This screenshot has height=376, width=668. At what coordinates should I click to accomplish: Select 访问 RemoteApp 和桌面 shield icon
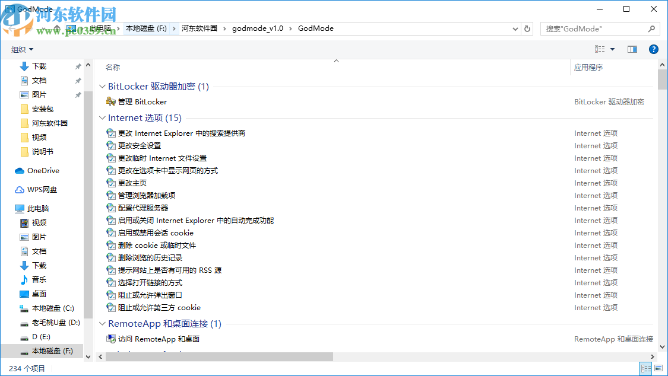[x=111, y=339]
